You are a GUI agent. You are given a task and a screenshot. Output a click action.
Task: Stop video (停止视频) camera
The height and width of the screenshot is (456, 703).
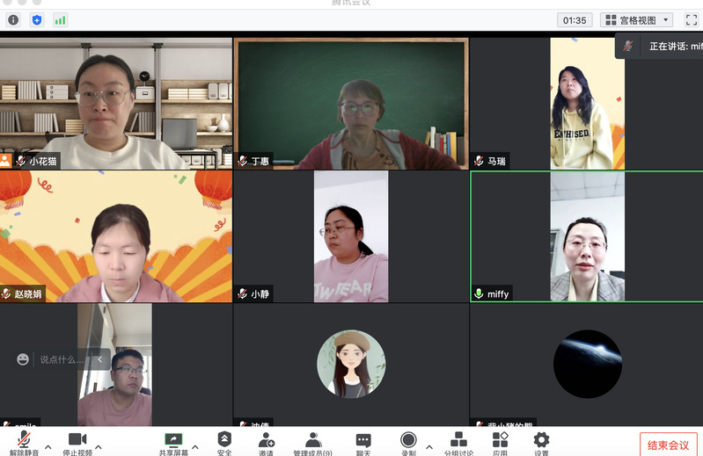point(77,443)
